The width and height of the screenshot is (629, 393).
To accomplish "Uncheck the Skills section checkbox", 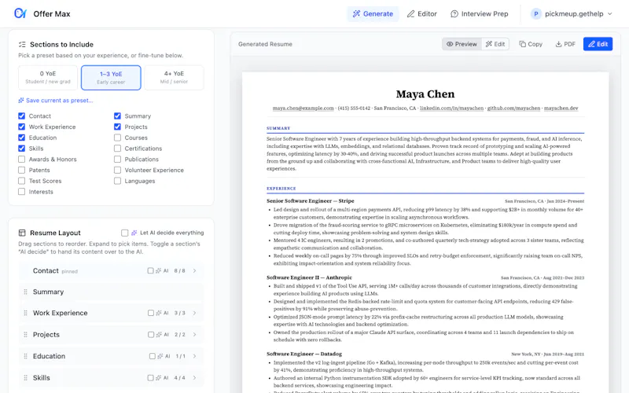I will pos(22,149).
